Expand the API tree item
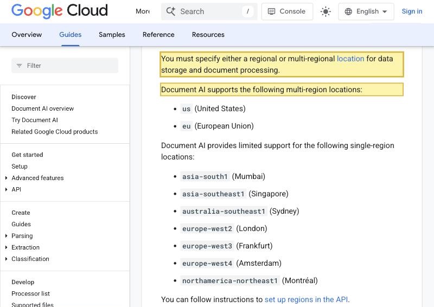This screenshot has height=307, width=434. pos(6,190)
